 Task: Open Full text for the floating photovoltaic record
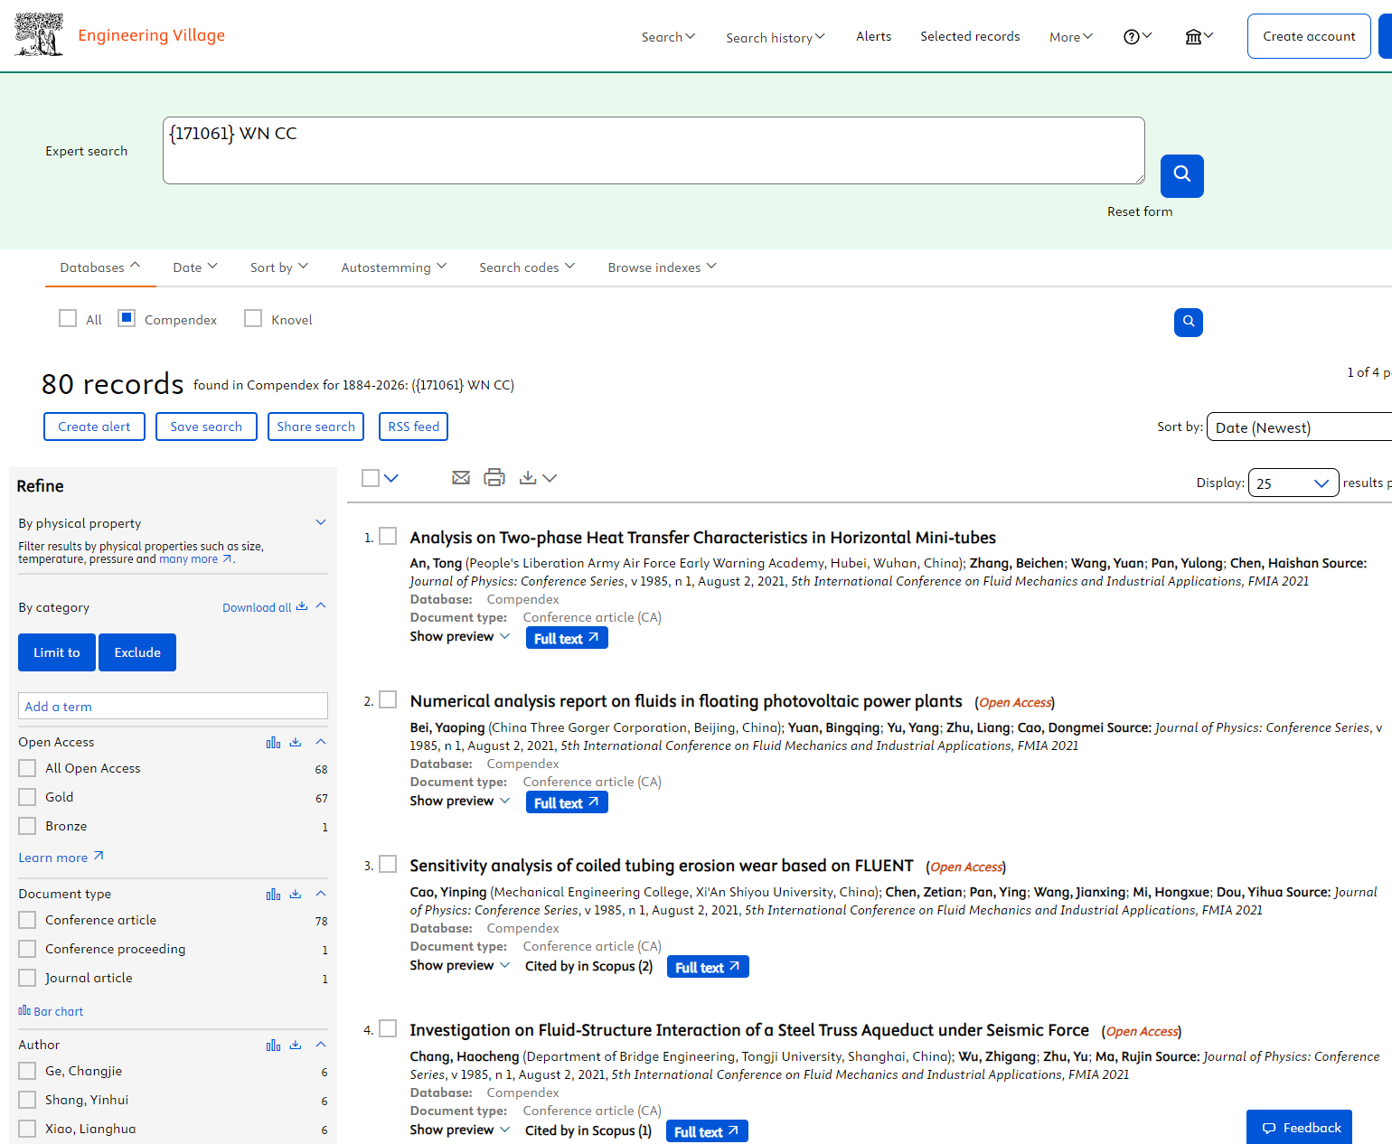click(567, 802)
